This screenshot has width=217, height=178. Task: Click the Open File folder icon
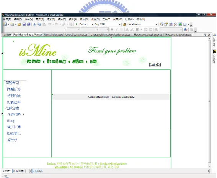click(20, 24)
